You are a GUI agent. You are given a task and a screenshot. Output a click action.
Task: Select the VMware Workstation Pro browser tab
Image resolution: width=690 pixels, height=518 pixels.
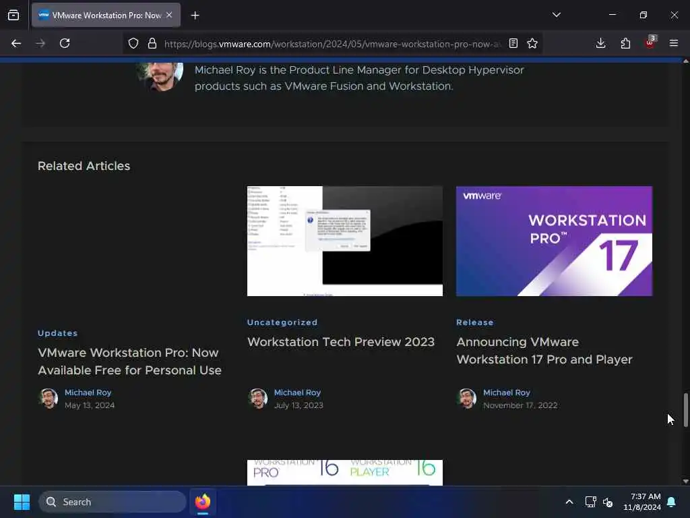tap(106, 15)
